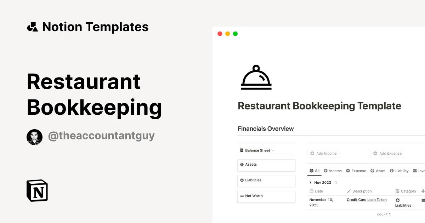Collapse the Nov 2023 group
The image size is (425, 223).
(x=311, y=182)
